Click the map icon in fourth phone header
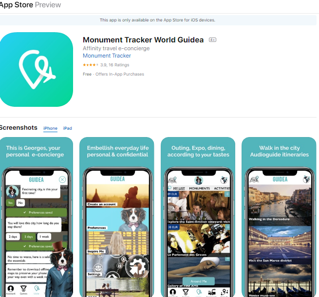The width and height of the screenshot is (319, 297). (x=254, y=179)
